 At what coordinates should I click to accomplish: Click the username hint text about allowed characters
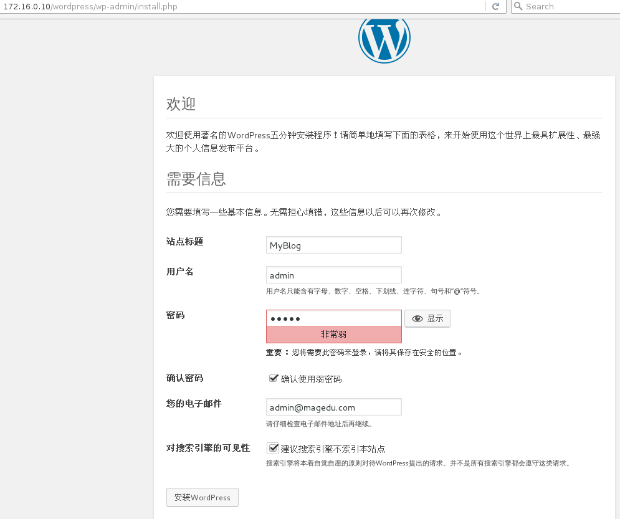coord(374,292)
